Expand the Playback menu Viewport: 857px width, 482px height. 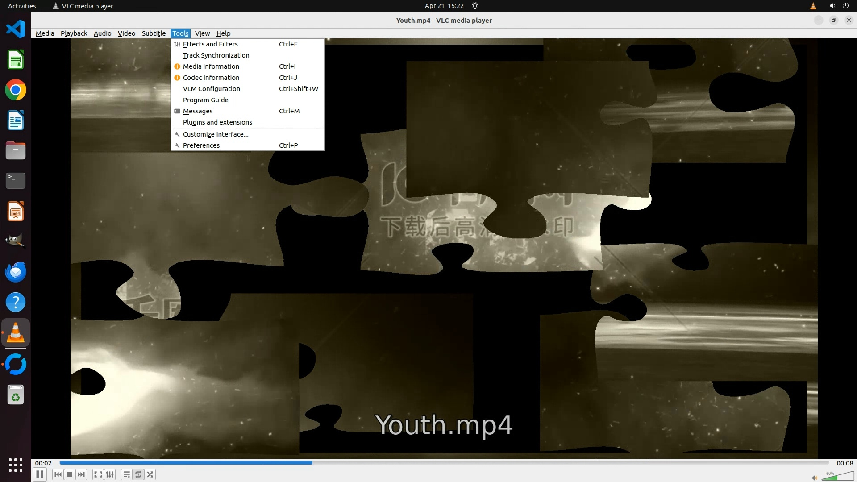(x=74, y=33)
